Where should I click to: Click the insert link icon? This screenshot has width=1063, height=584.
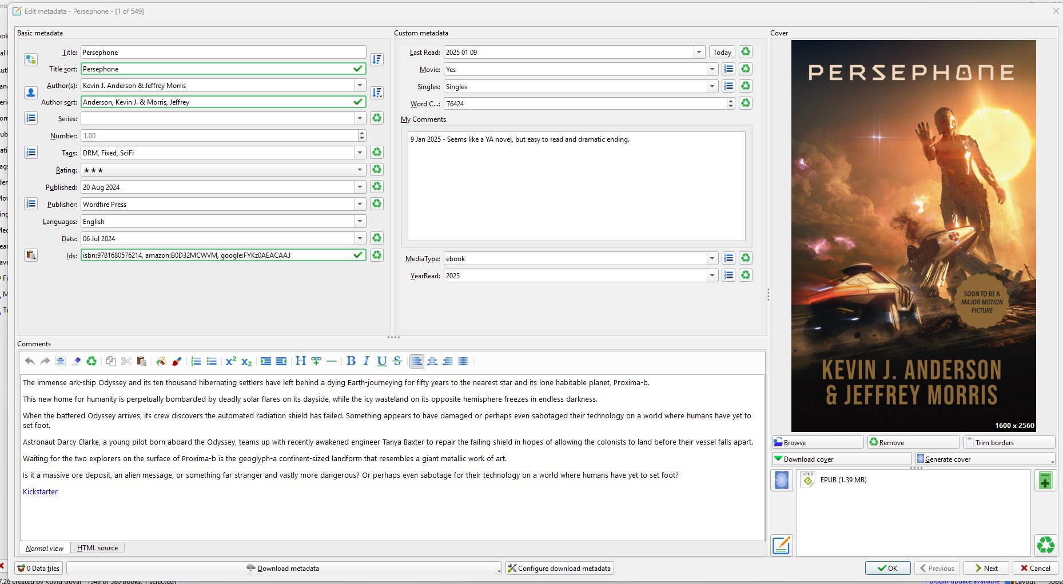tap(316, 361)
